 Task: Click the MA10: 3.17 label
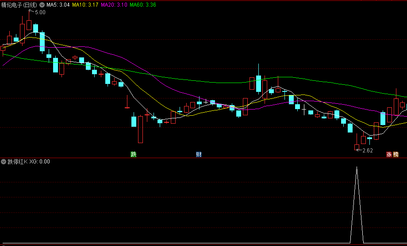85,5
